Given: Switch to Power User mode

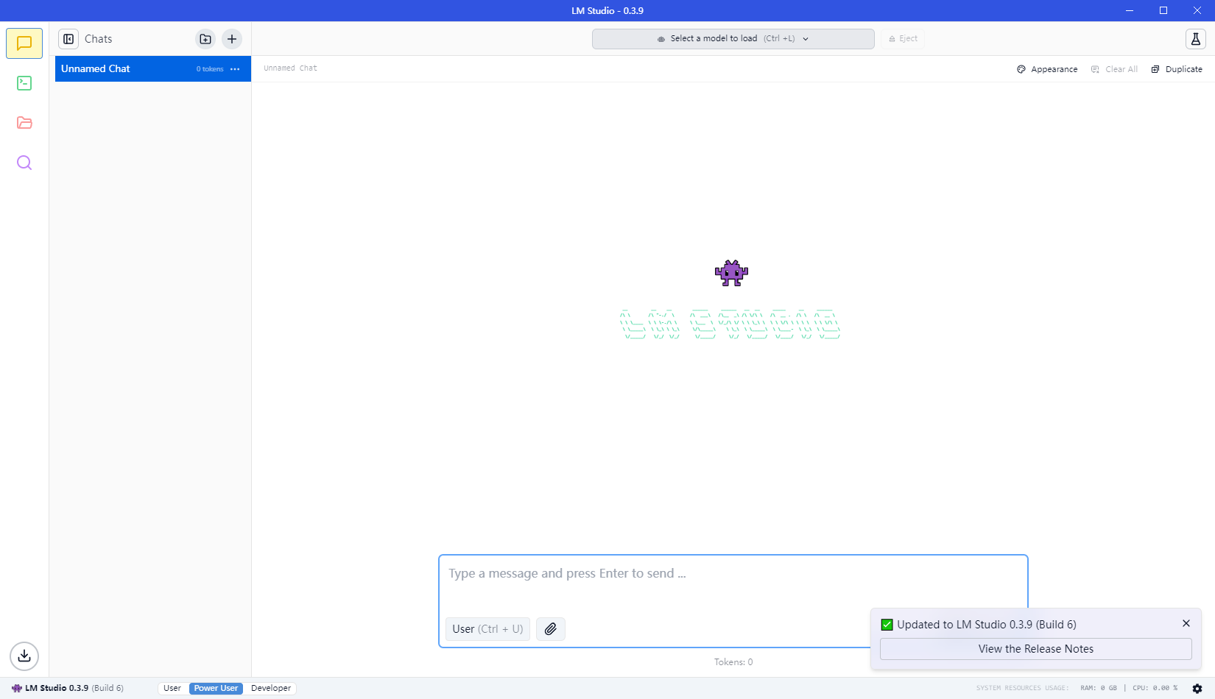Looking at the screenshot, I should [x=216, y=689].
